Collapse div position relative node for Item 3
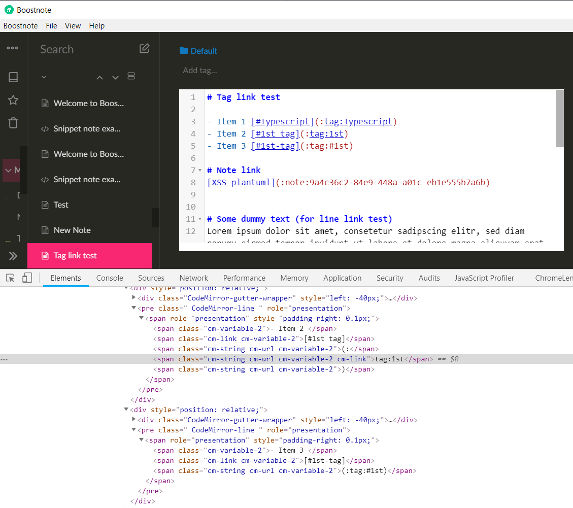573x508 pixels. [126, 410]
